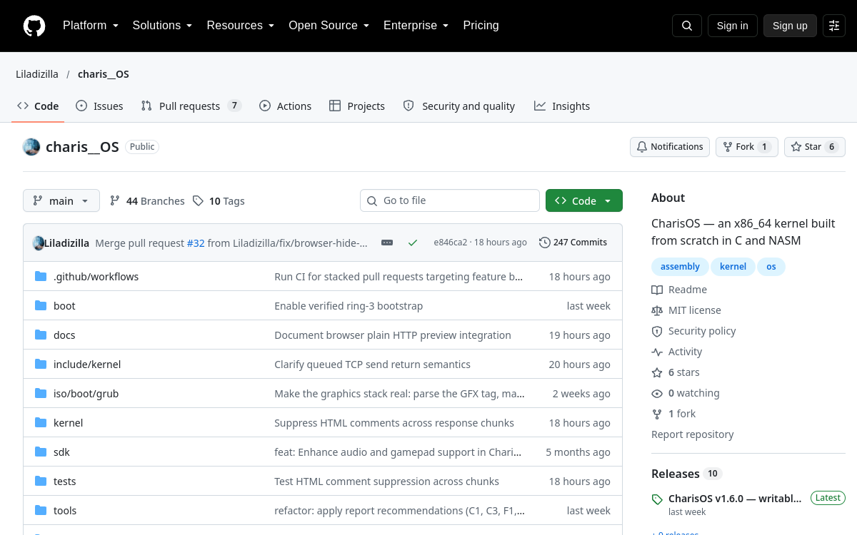
Task: Switch to the Actions tab
Action: [285, 106]
